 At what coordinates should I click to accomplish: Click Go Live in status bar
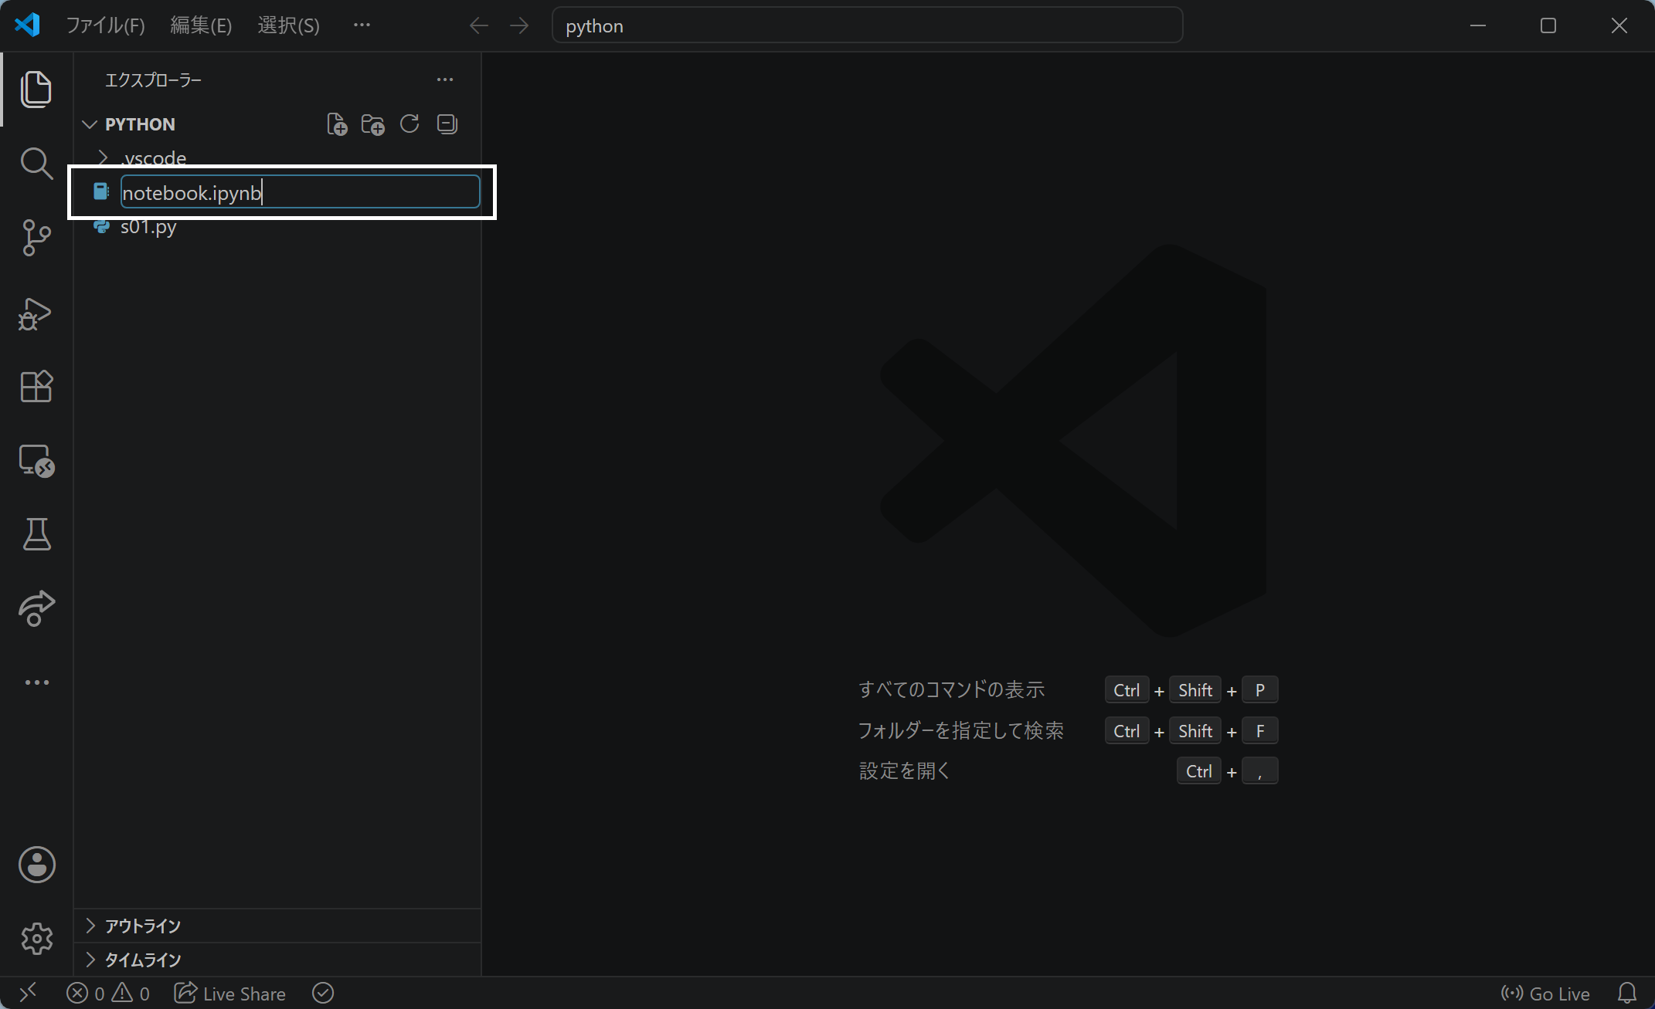(x=1545, y=994)
